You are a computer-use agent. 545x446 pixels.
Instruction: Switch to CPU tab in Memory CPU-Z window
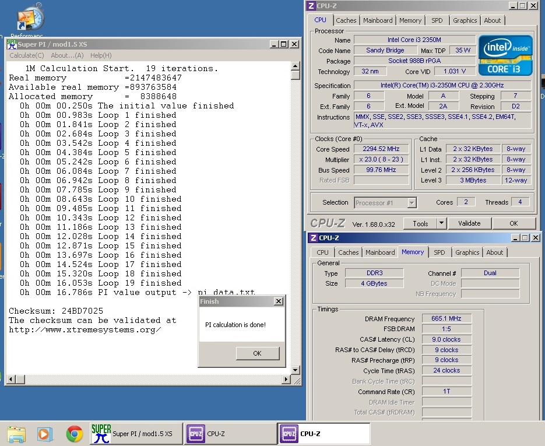(322, 252)
